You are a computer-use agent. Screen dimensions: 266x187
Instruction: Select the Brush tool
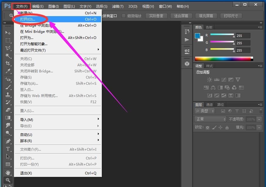click(x=8, y=87)
